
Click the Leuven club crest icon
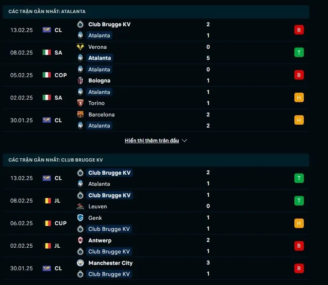(80, 206)
